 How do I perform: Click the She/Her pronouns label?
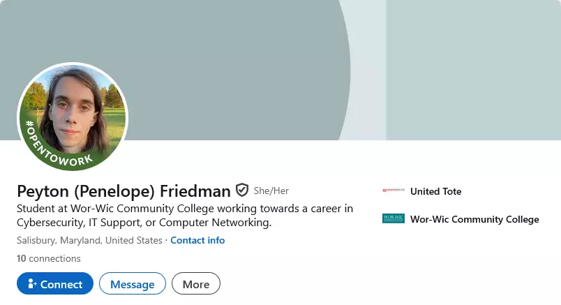click(x=271, y=191)
